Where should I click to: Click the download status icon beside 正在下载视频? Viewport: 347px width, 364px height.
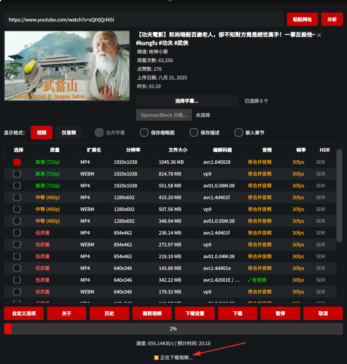point(156,358)
